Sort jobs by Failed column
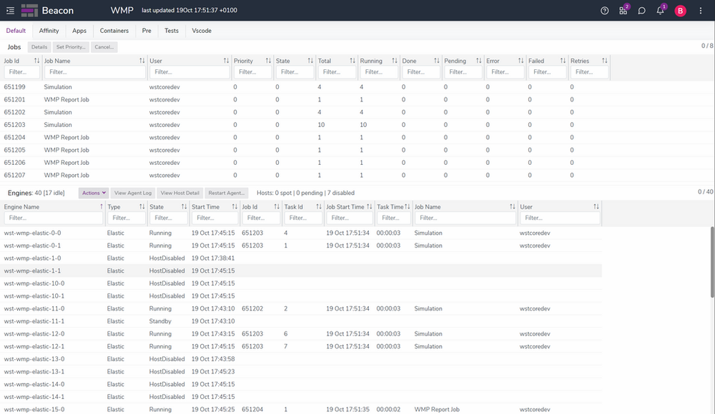This screenshot has width=715, height=414. click(563, 61)
